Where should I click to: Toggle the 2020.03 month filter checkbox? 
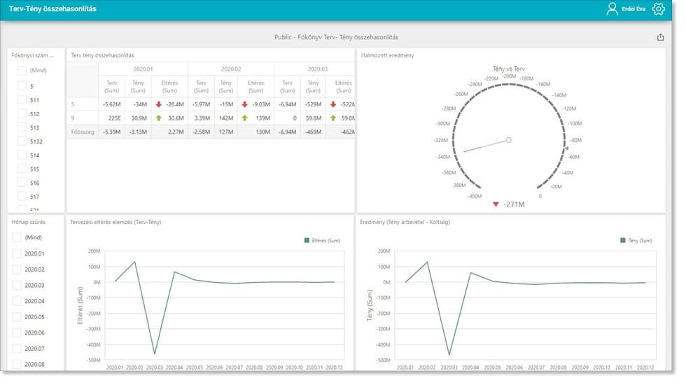point(17,286)
